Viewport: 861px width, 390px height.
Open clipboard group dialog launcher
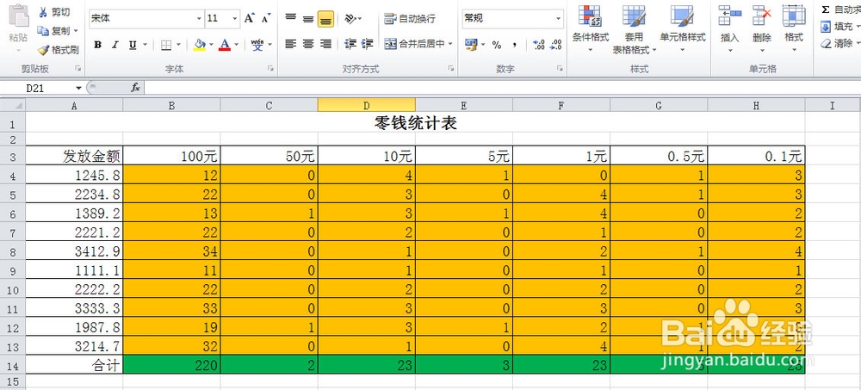tap(78, 69)
